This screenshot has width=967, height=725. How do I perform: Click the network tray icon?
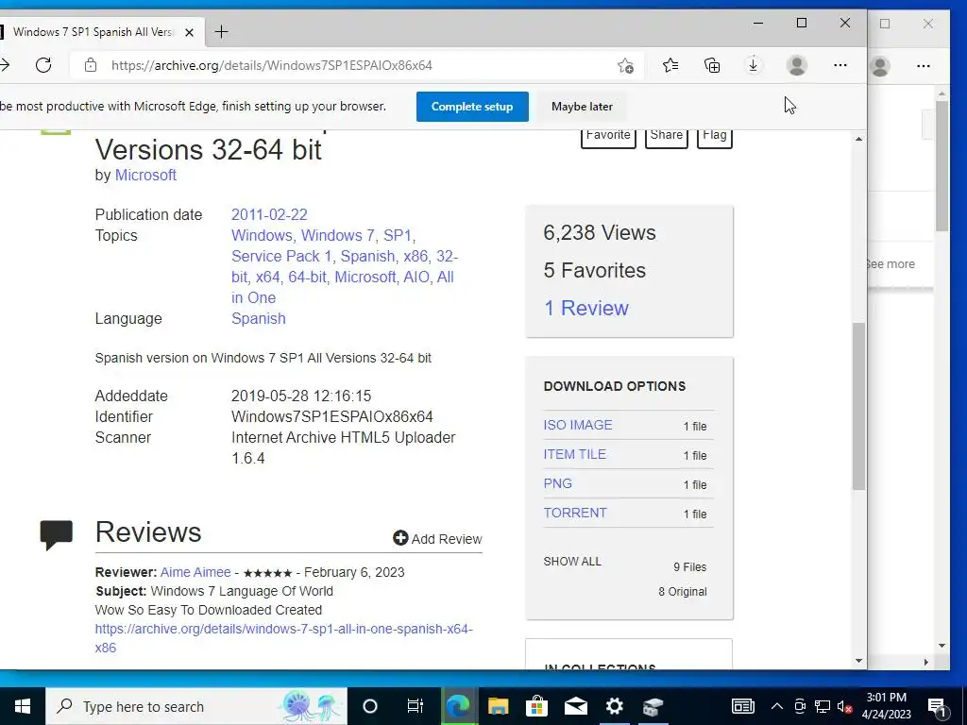823,706
